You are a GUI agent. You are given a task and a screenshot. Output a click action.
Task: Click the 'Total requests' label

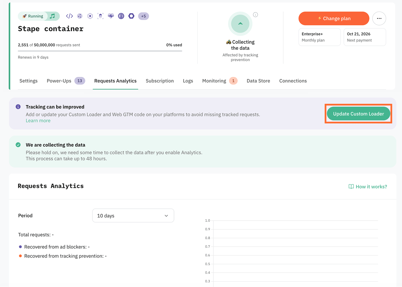36,235
